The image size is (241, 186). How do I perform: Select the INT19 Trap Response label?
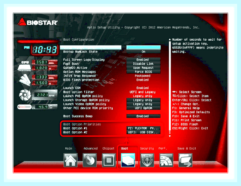click(x=79, y=76)
